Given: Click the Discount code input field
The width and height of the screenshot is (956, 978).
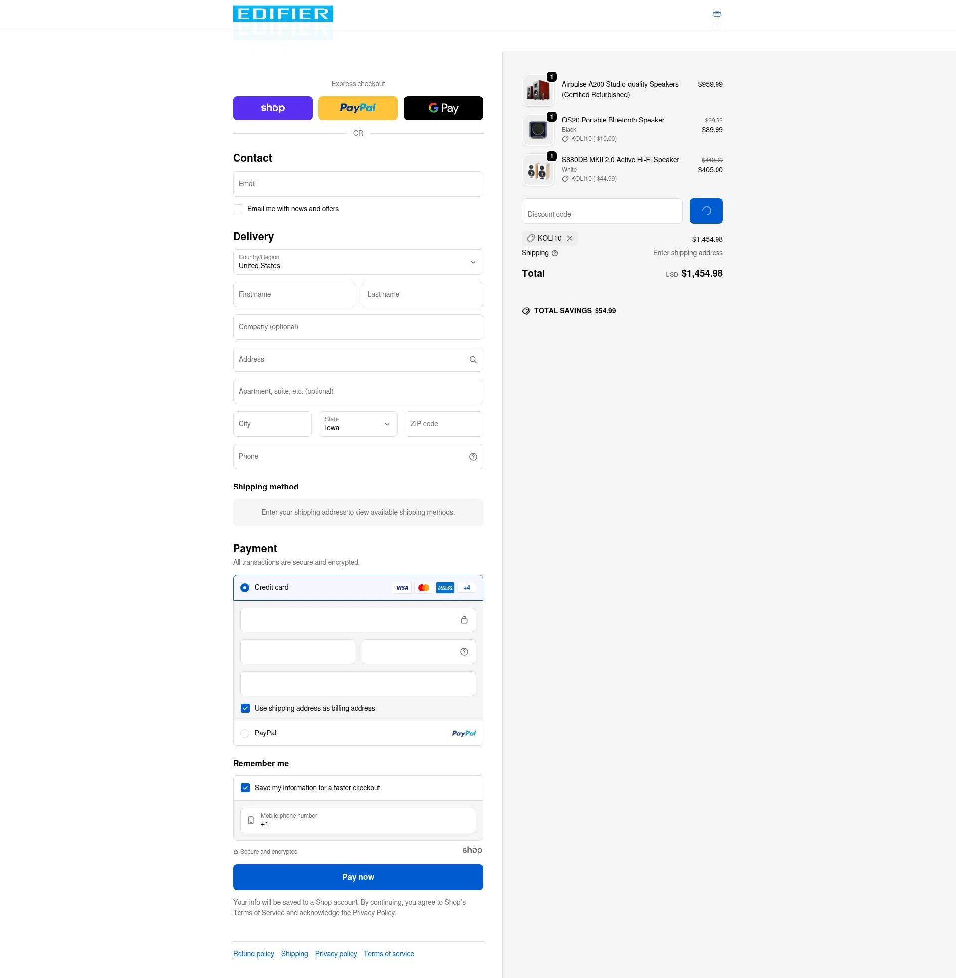Looking at the screenshot, I should click(x=601, y=211).
